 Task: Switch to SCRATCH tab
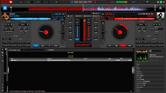point(87,16)
